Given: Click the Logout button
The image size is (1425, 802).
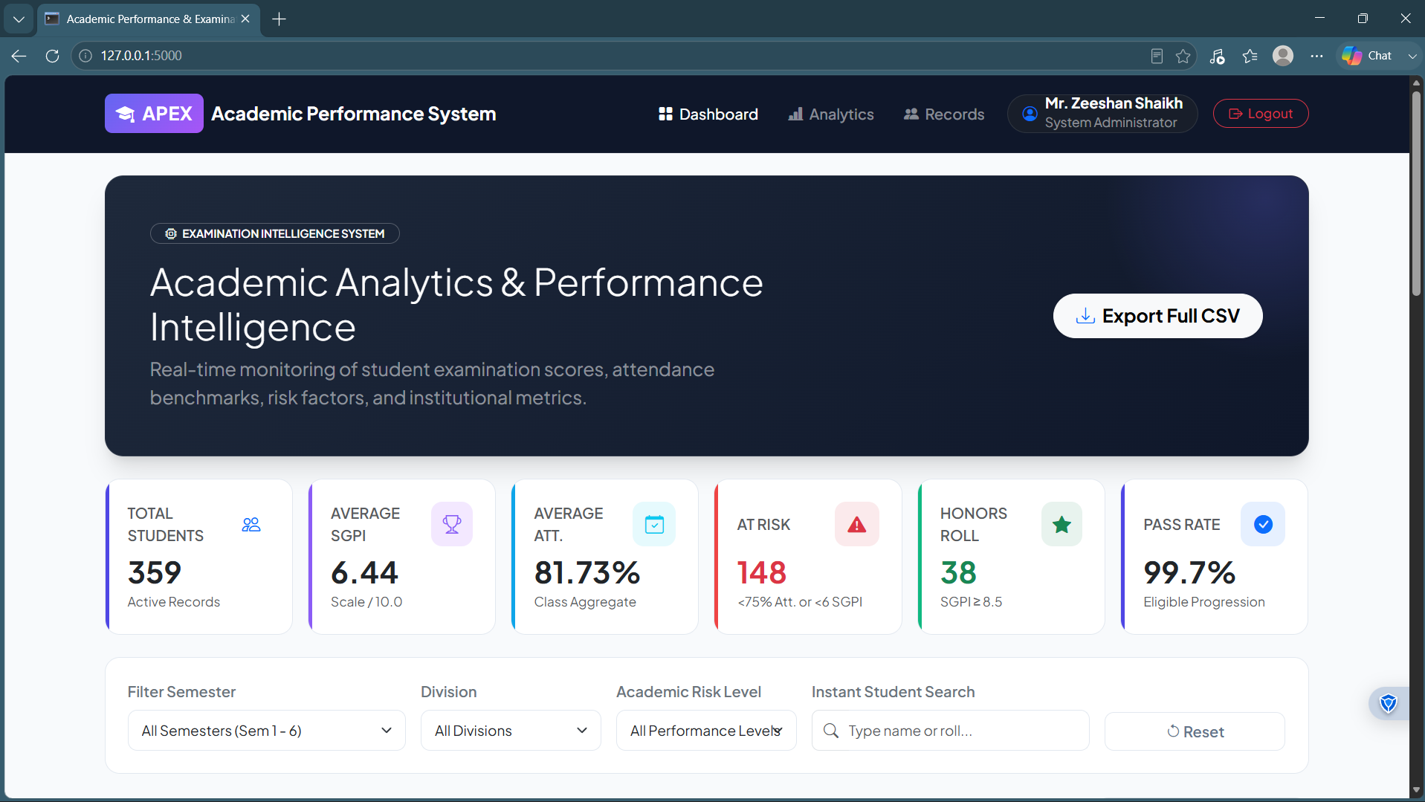Looking at the screenshot, I should [1261, 114].
